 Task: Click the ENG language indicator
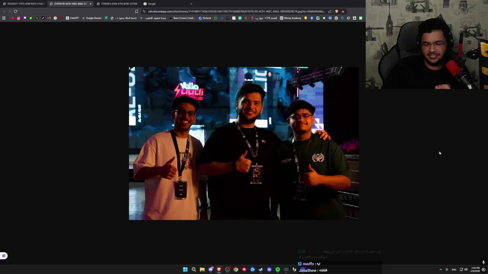[x=454, y=269]
